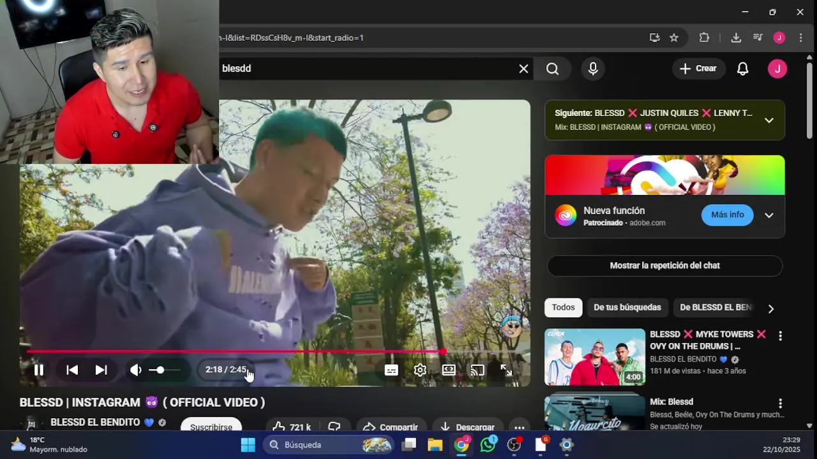
Task: Run search with the magnifier button
Action: click(x=553, y=69)
